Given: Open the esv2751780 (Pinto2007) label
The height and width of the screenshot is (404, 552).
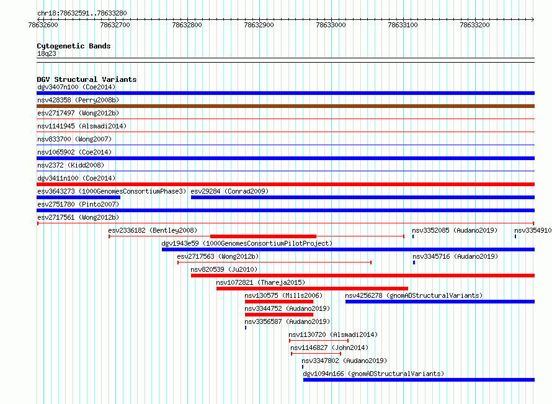Looking at the screenshot, I should pyautogui.click(x=78, y=204).
